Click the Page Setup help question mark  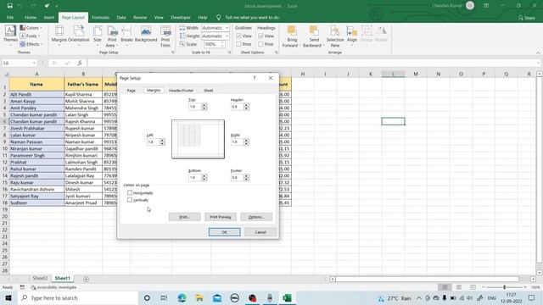point(255,78)
